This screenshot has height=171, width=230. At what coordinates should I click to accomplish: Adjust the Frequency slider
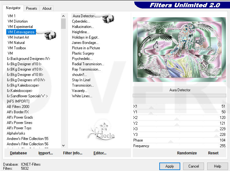[x=179, y=146]
